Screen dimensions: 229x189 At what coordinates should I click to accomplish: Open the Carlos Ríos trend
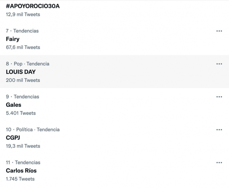point(21,171)
